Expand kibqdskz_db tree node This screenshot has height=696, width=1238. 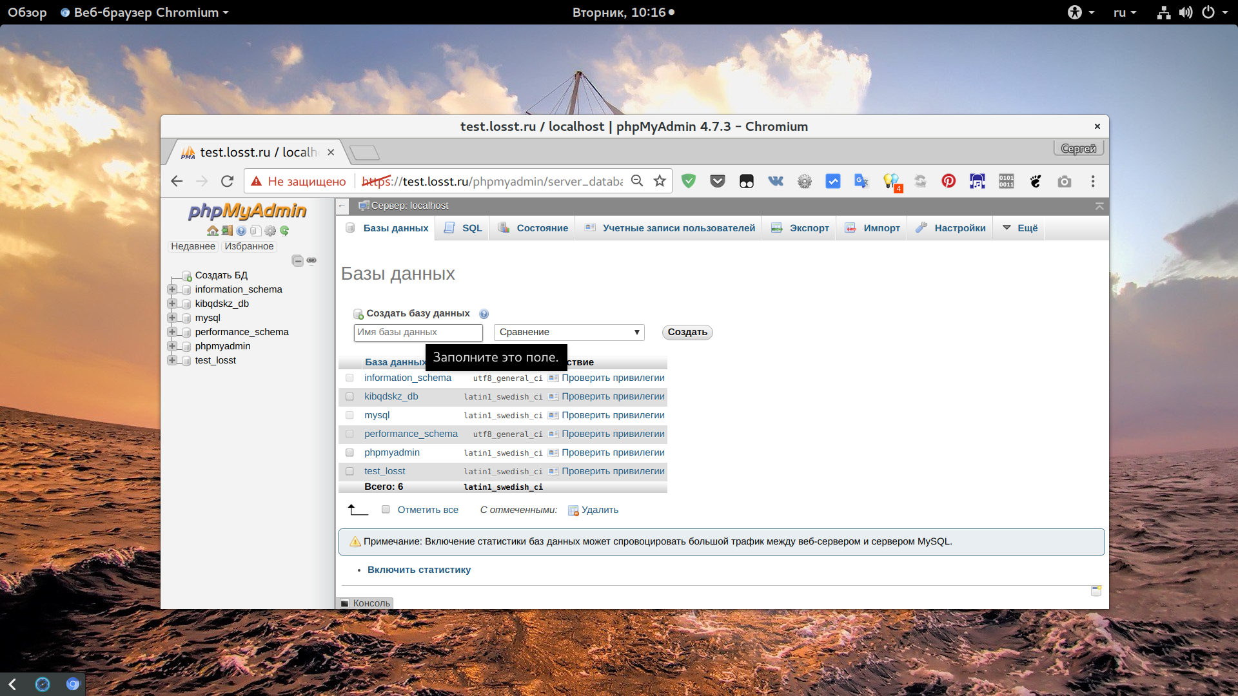172,304
